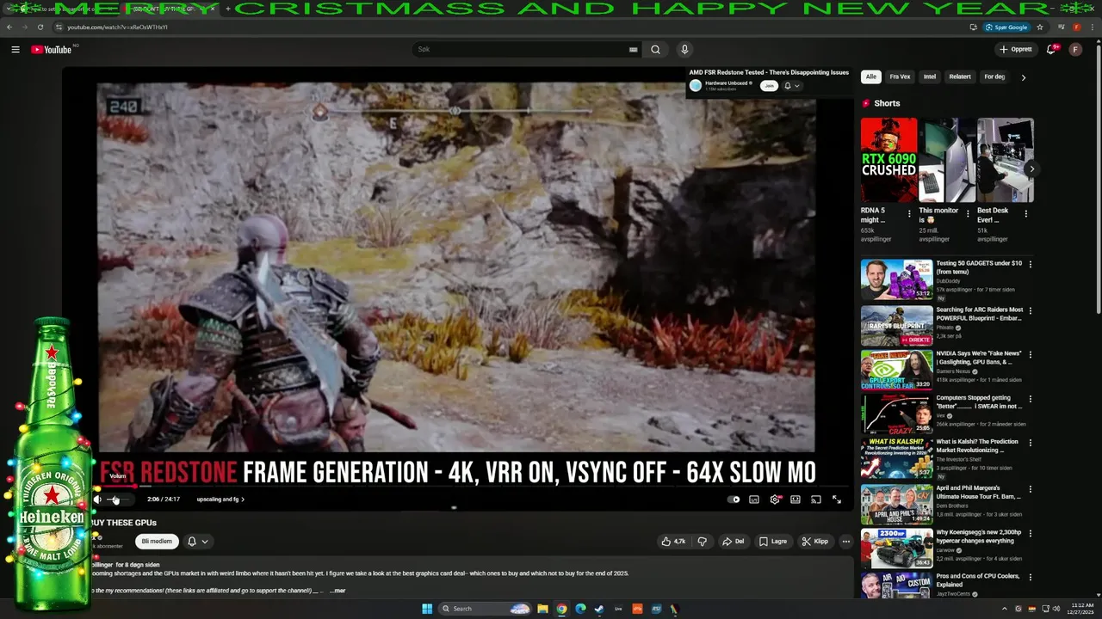Open Steam from the taskbar
The height and width of the screenshot is (619, 1102).
[x=599, y=609]
